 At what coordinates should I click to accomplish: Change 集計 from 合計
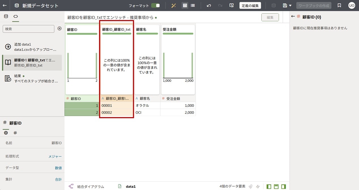58,179
